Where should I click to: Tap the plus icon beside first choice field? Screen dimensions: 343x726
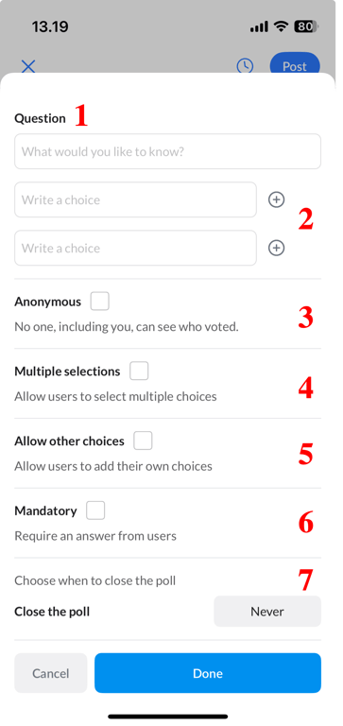tap(276, 199)
